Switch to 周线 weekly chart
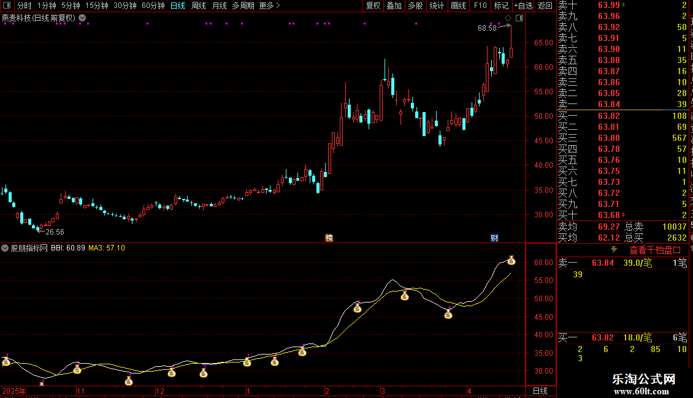 (x=199, y=6)
